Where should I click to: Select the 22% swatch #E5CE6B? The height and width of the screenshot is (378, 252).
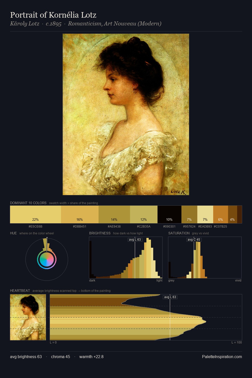(36, 214)
